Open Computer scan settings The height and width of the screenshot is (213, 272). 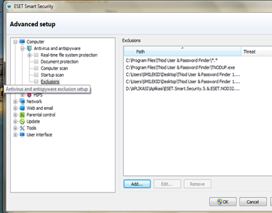click(55, 68)
